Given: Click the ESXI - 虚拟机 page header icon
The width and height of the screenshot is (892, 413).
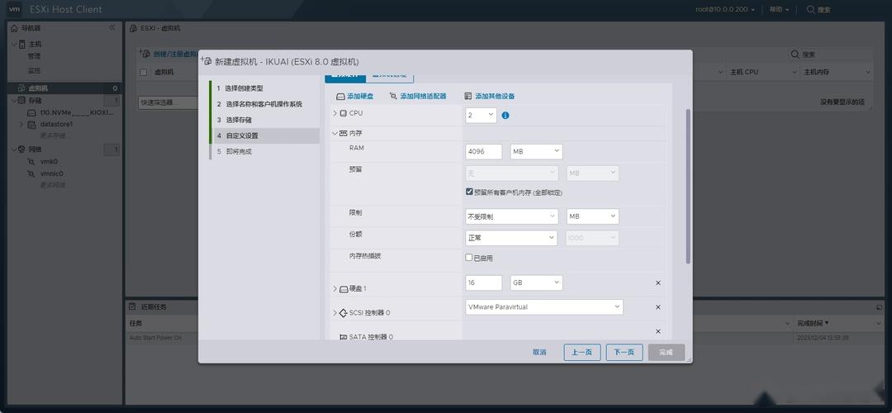Looking at the screenshot, I should click(133, 28).
